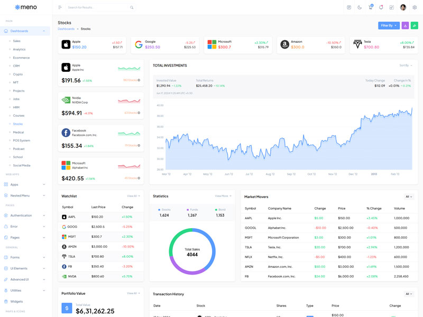Toggle dark mode with the moon icon
The width and height of the screenshot is (423, 317).
[x=360, y=7]
